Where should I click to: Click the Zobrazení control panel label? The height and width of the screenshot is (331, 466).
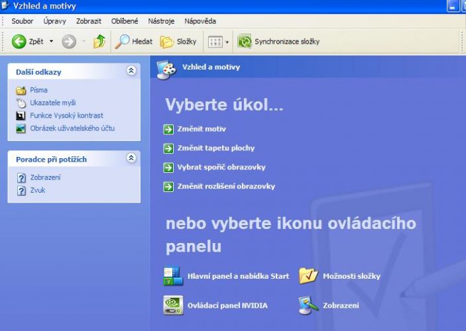coord(341,305)
